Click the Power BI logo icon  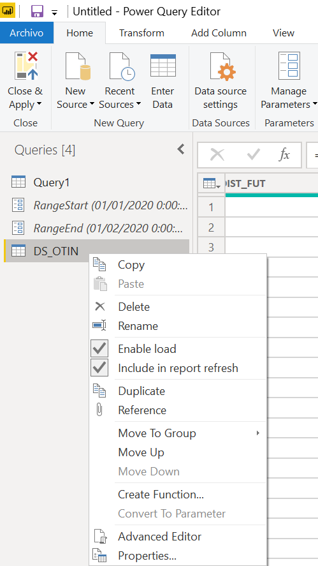(x=8, y=11)
